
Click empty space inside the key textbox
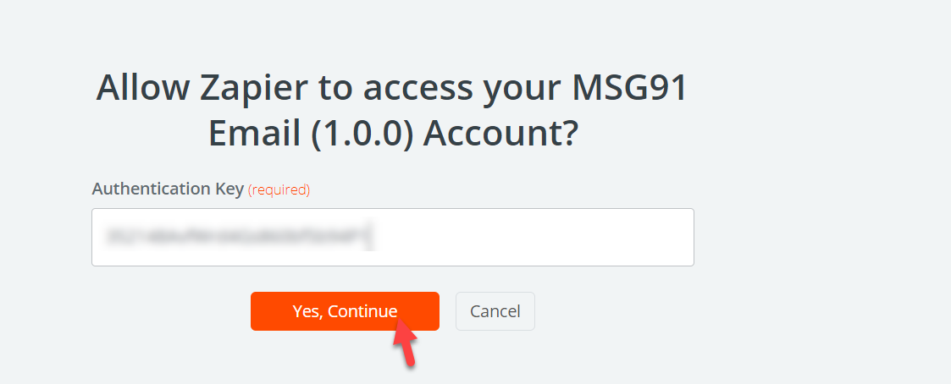click(x=534, y=238)
